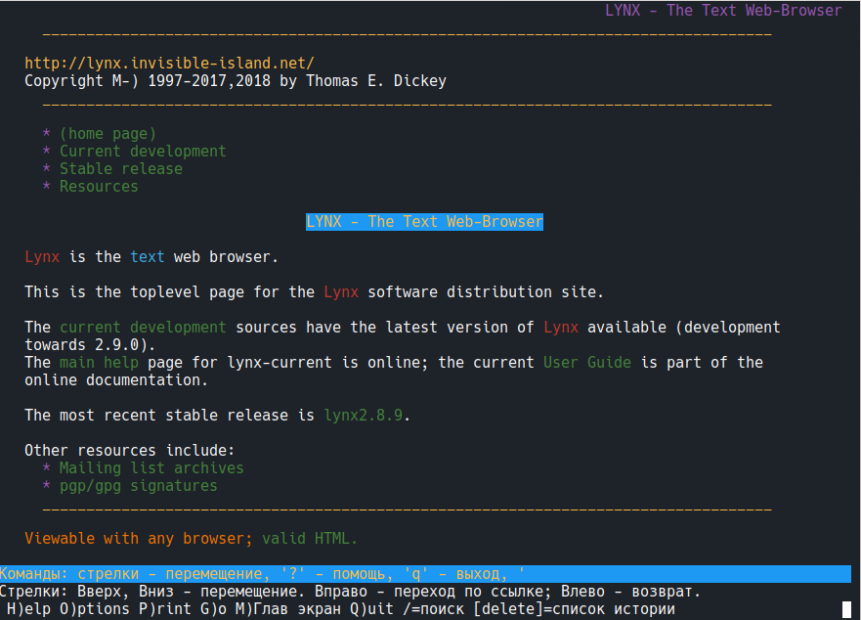The image size is (861, 620).
Task: Click the red 'Lynx' before 'available (development'
Action: click(561, 327)
